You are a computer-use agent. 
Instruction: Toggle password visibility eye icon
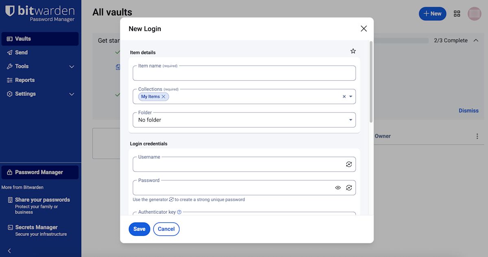pyautogui.click(x=338, y=188)
